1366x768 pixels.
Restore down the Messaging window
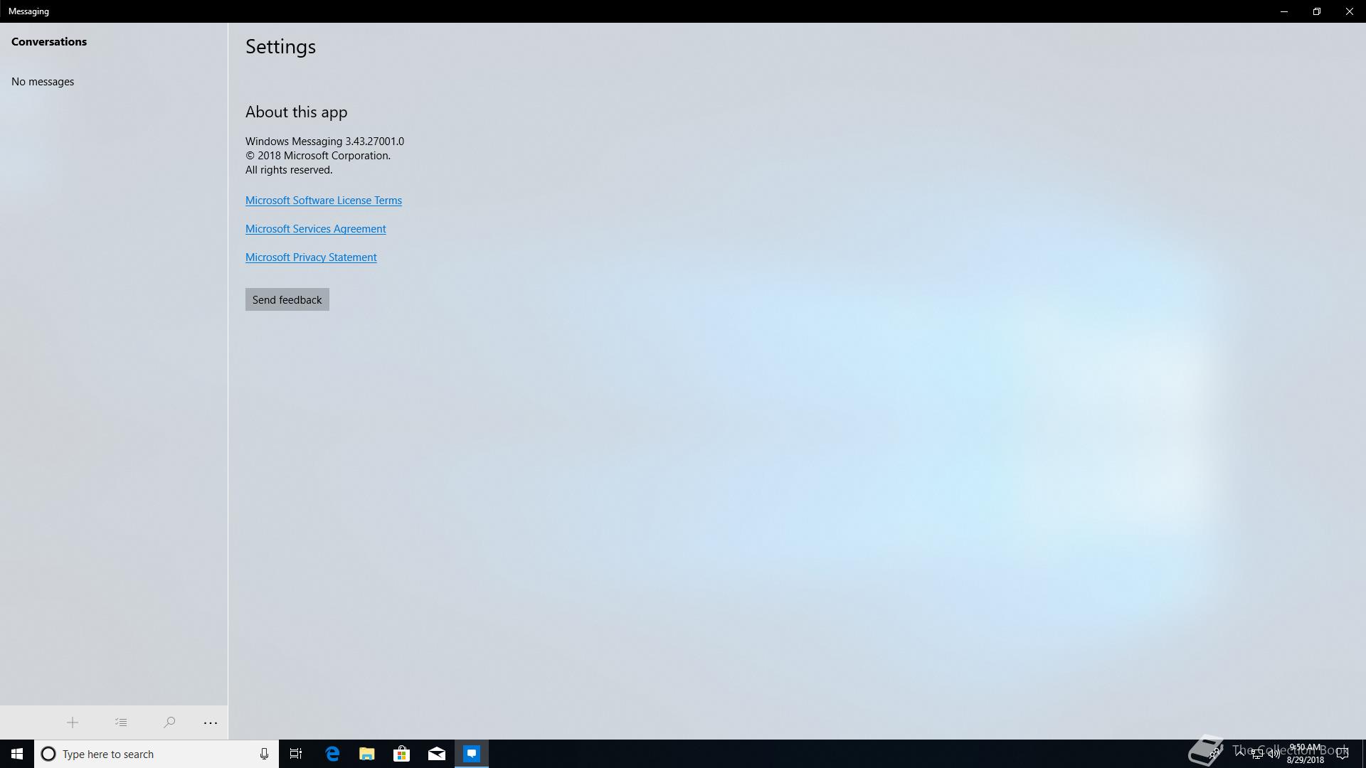pos(1317,11)
